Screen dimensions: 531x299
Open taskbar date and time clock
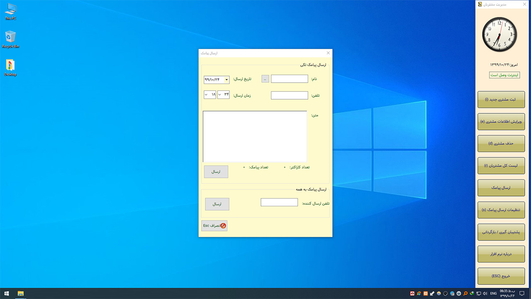[507, 294]
